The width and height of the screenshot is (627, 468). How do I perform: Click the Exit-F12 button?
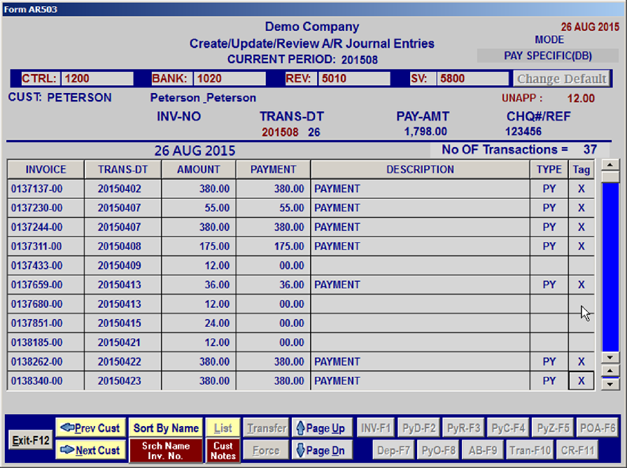pyautogui.click(x=31, y=440)
